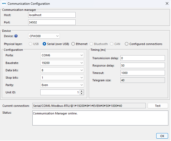The height and width of the screenshot is (141, 171).
Task: Click the Host input field
Action: pos(52,15)
